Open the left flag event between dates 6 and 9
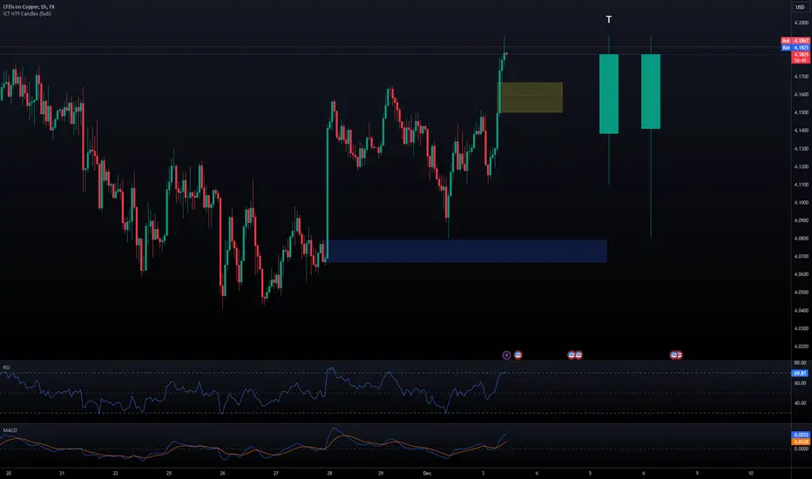The height and width of the screenshot is (479, 812). 673,355
